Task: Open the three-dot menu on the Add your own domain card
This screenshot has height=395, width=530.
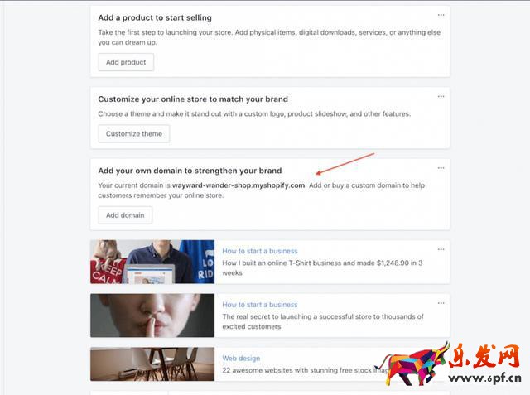Action: coord(441,168)
